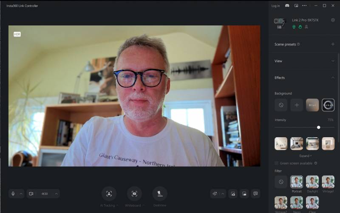The image size is (340, 213).
Task: Open the Whiteboard options dropdown label
Action: [134, 205]
